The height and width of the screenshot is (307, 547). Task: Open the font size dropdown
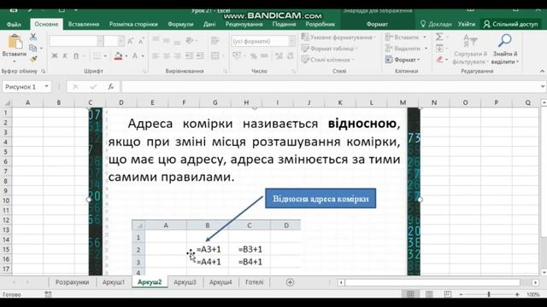pyautogui.click(x=121, y=41)
